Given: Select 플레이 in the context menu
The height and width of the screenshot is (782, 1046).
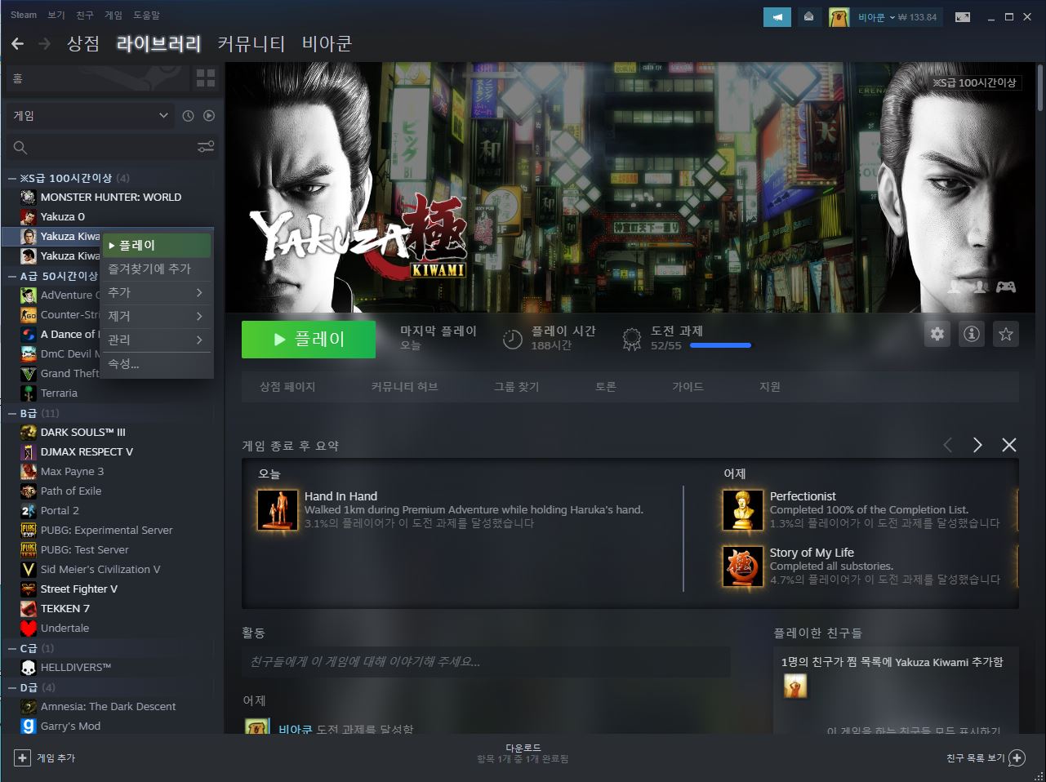Looking at the screenshot, I should coord(157,245).
